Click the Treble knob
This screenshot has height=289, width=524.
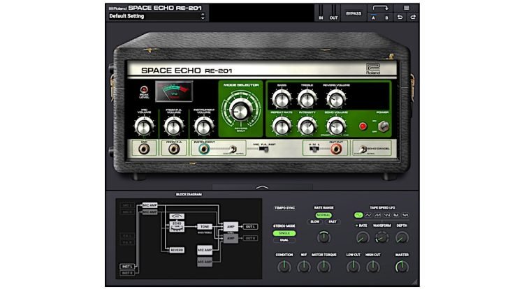(307, 98)
